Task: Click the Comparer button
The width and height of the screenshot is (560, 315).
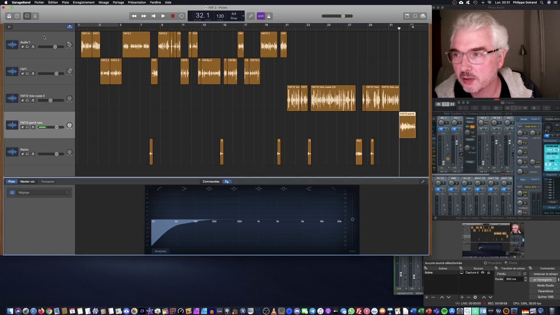Action: click(x=48, y=182)
